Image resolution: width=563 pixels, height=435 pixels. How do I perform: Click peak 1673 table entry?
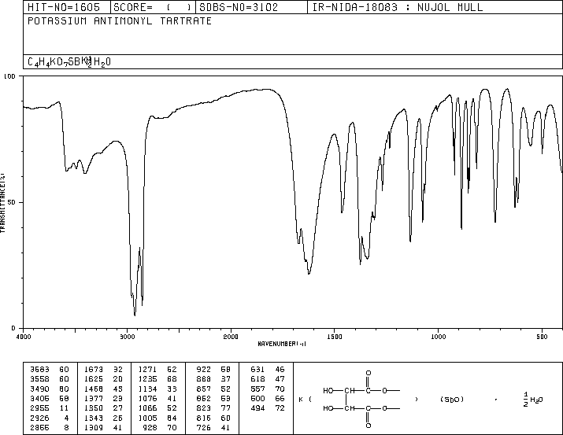[103, 370]
